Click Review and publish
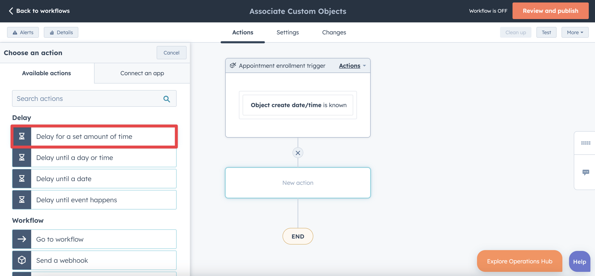The width and height of the screenshot is (595, 276). (550, 11)
